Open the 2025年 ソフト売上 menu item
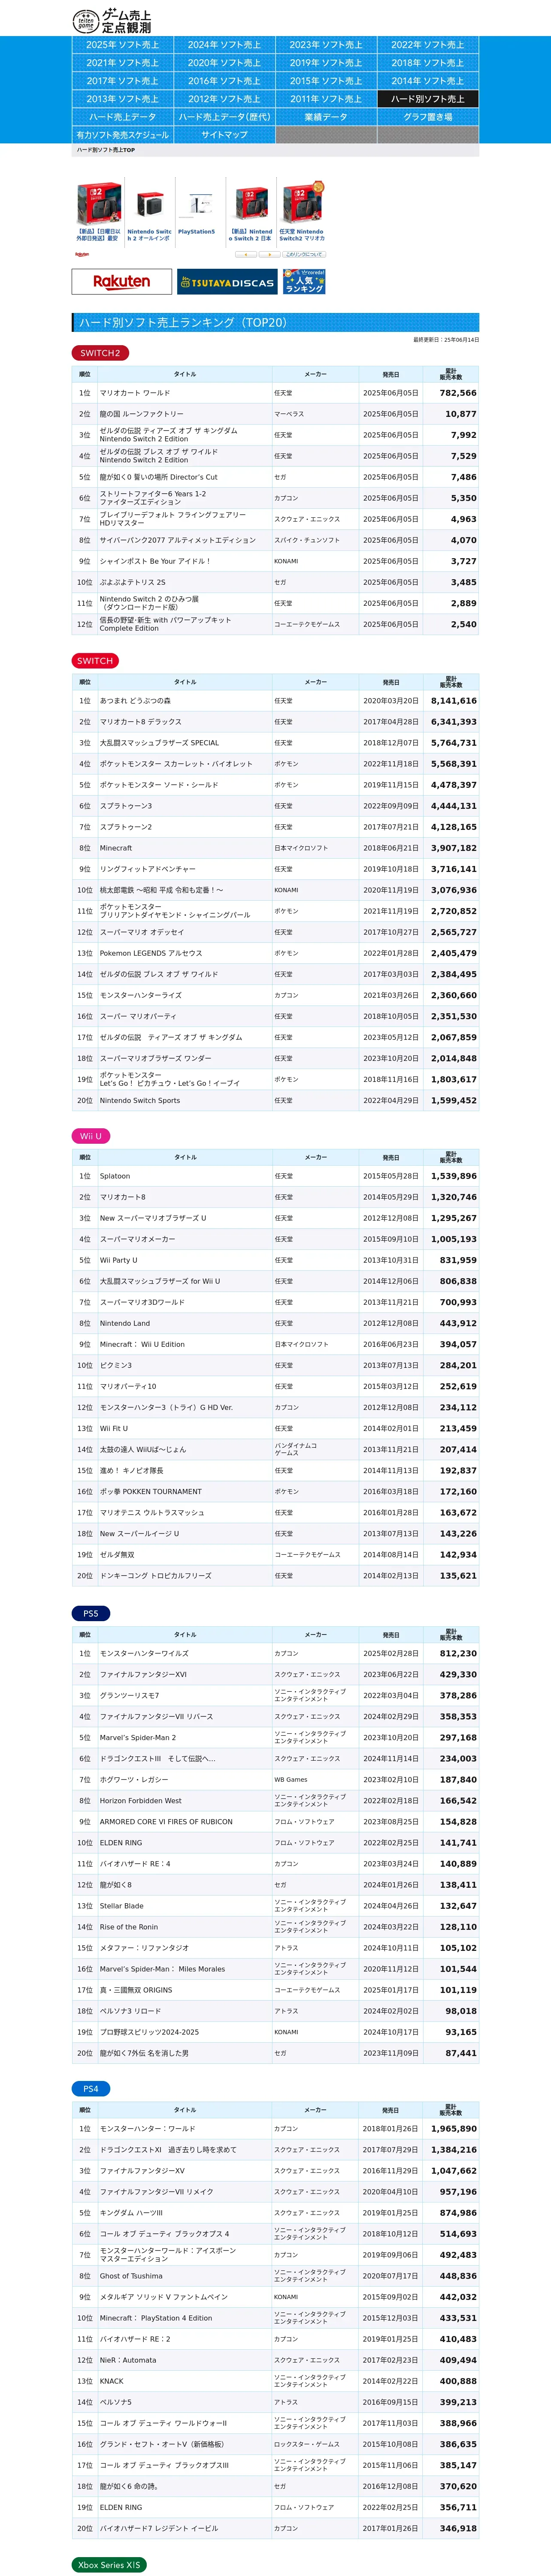551x2576 pixels. (122, 45)
